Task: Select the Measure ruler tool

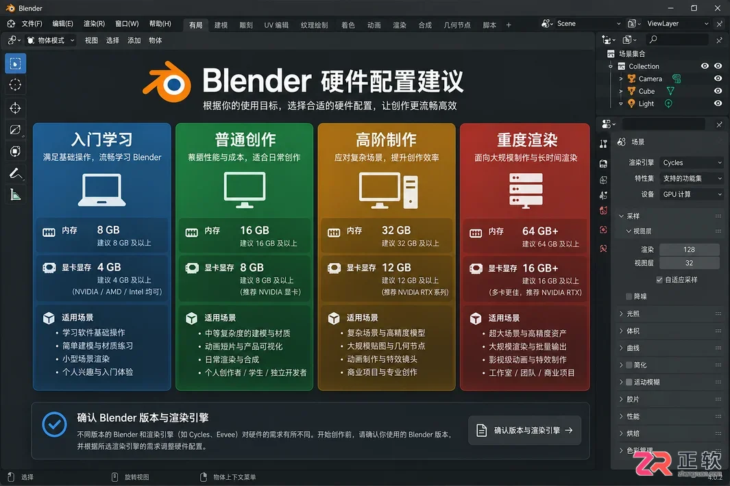Action: [x=15, y=195]
